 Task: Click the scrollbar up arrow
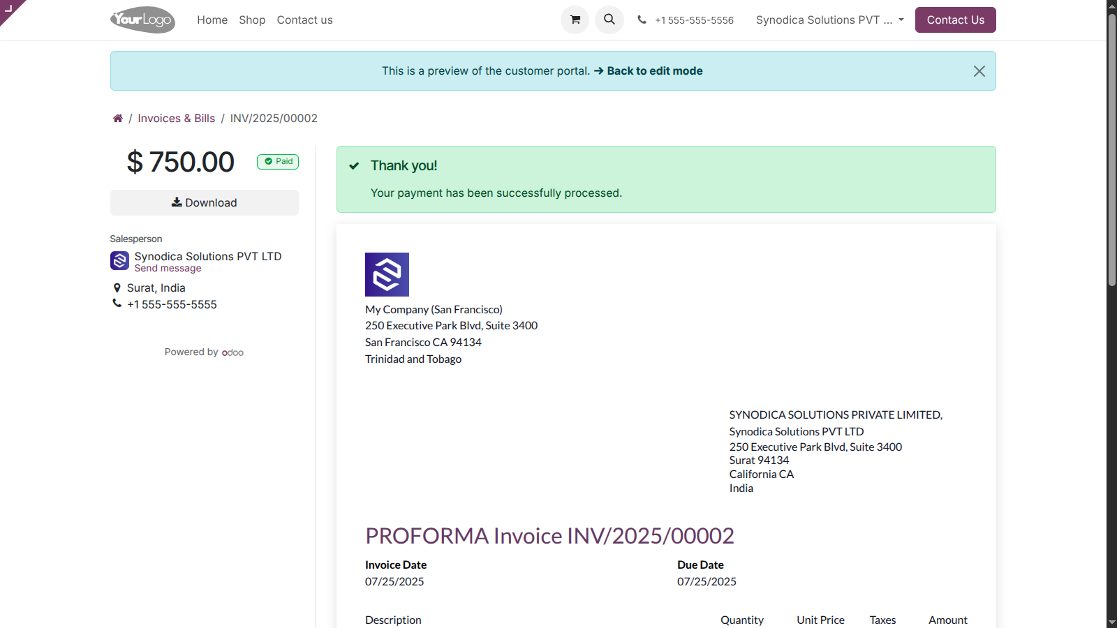[x=1111, y=6]
